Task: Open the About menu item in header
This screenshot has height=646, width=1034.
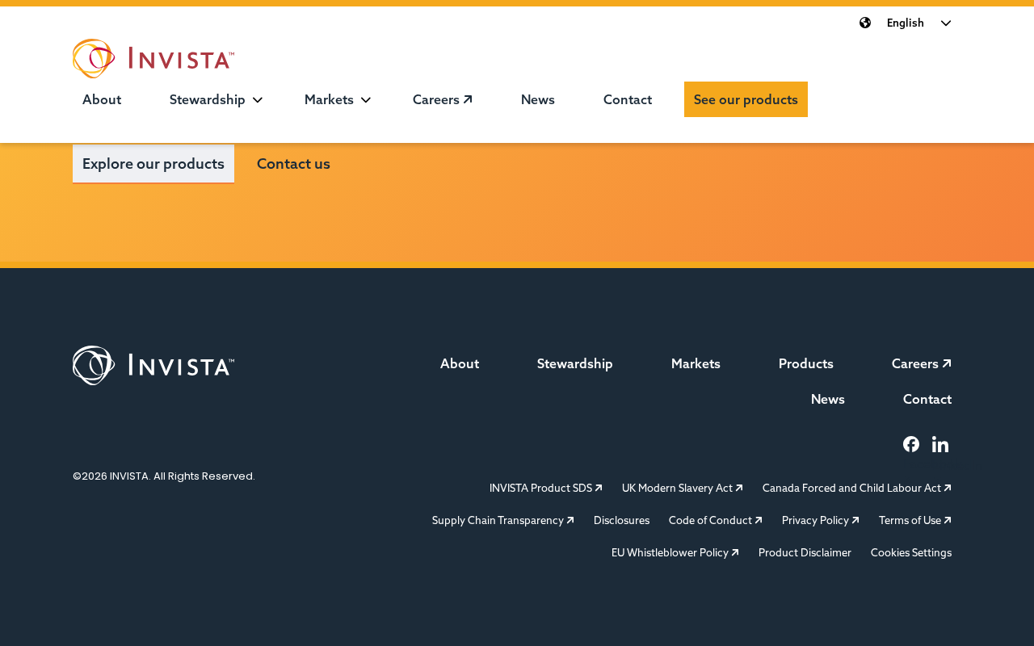Action: (102, 99)
